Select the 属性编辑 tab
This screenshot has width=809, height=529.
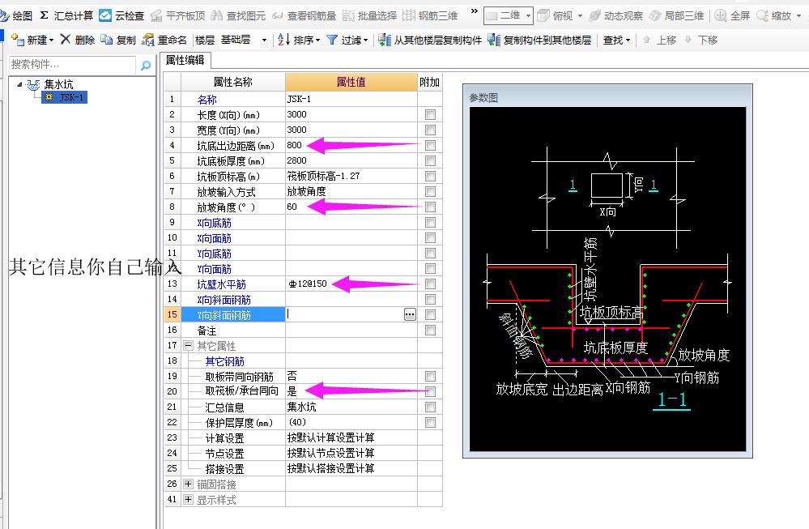[x=185, y=61]
